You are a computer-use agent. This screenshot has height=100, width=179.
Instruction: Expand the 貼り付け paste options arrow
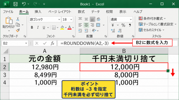(9, 31)
